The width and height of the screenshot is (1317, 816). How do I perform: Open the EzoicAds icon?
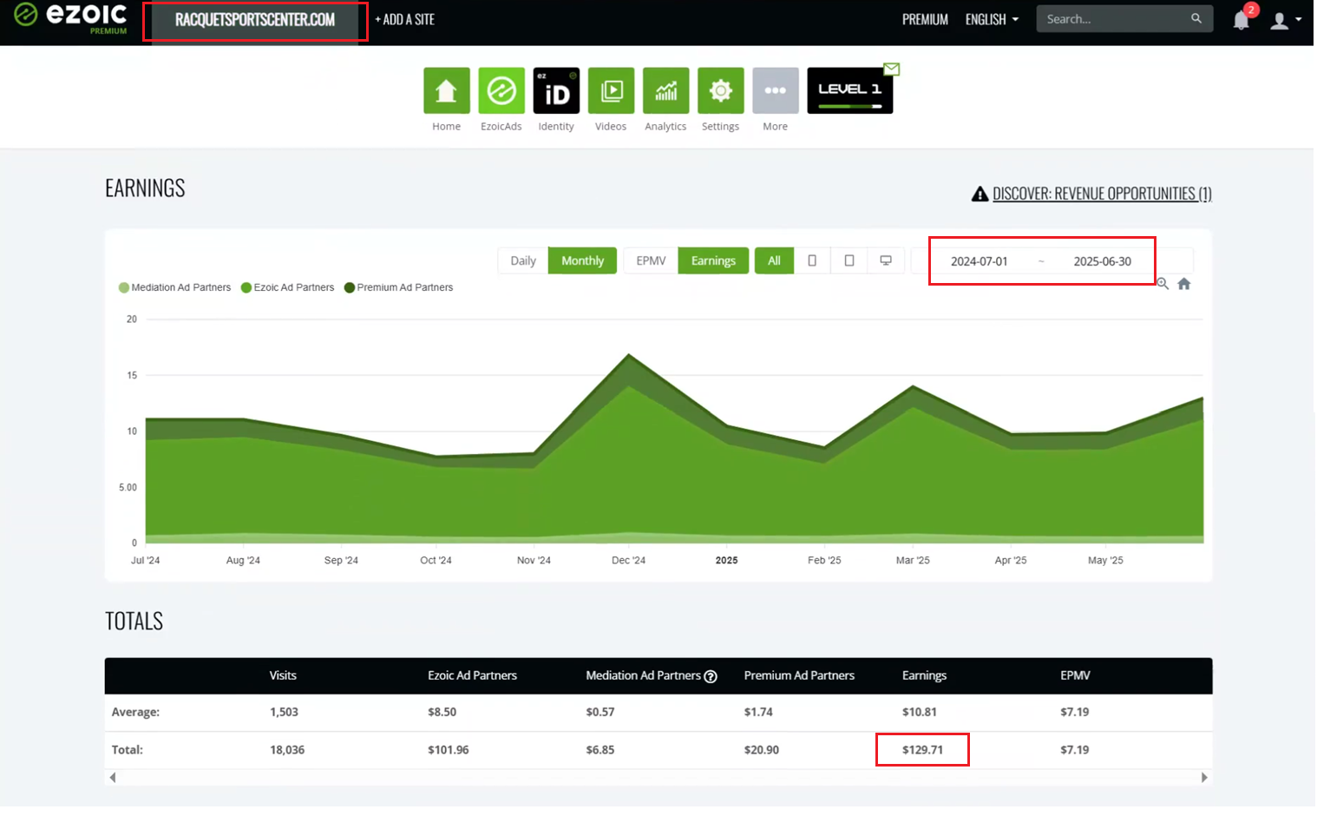[501, 90]
